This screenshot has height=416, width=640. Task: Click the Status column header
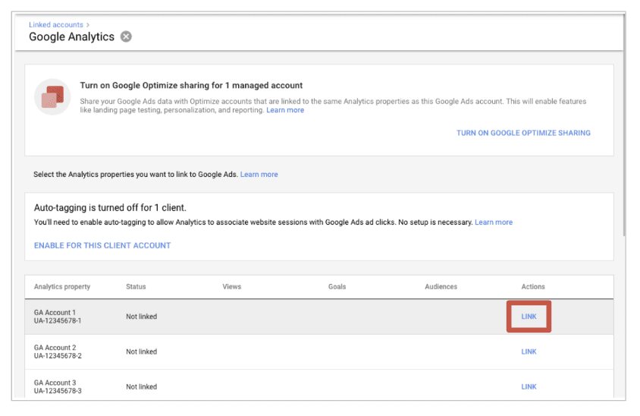[136, 287]
